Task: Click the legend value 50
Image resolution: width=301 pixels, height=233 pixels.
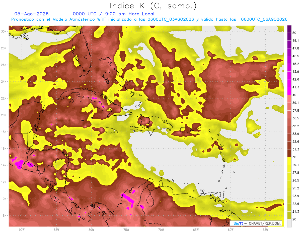Action: pyautogui.click(x=294, y=33)
